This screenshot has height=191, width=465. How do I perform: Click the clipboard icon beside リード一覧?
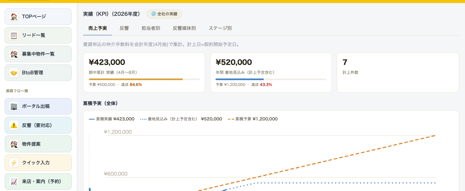[x=14, y=35]
